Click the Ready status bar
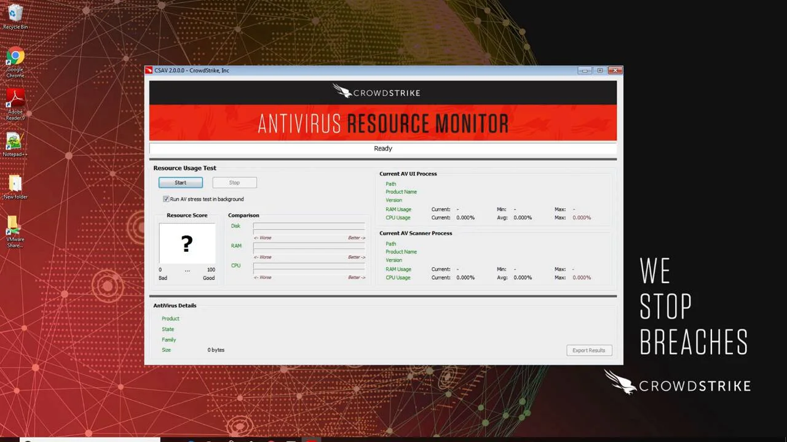 coord(382,149)
